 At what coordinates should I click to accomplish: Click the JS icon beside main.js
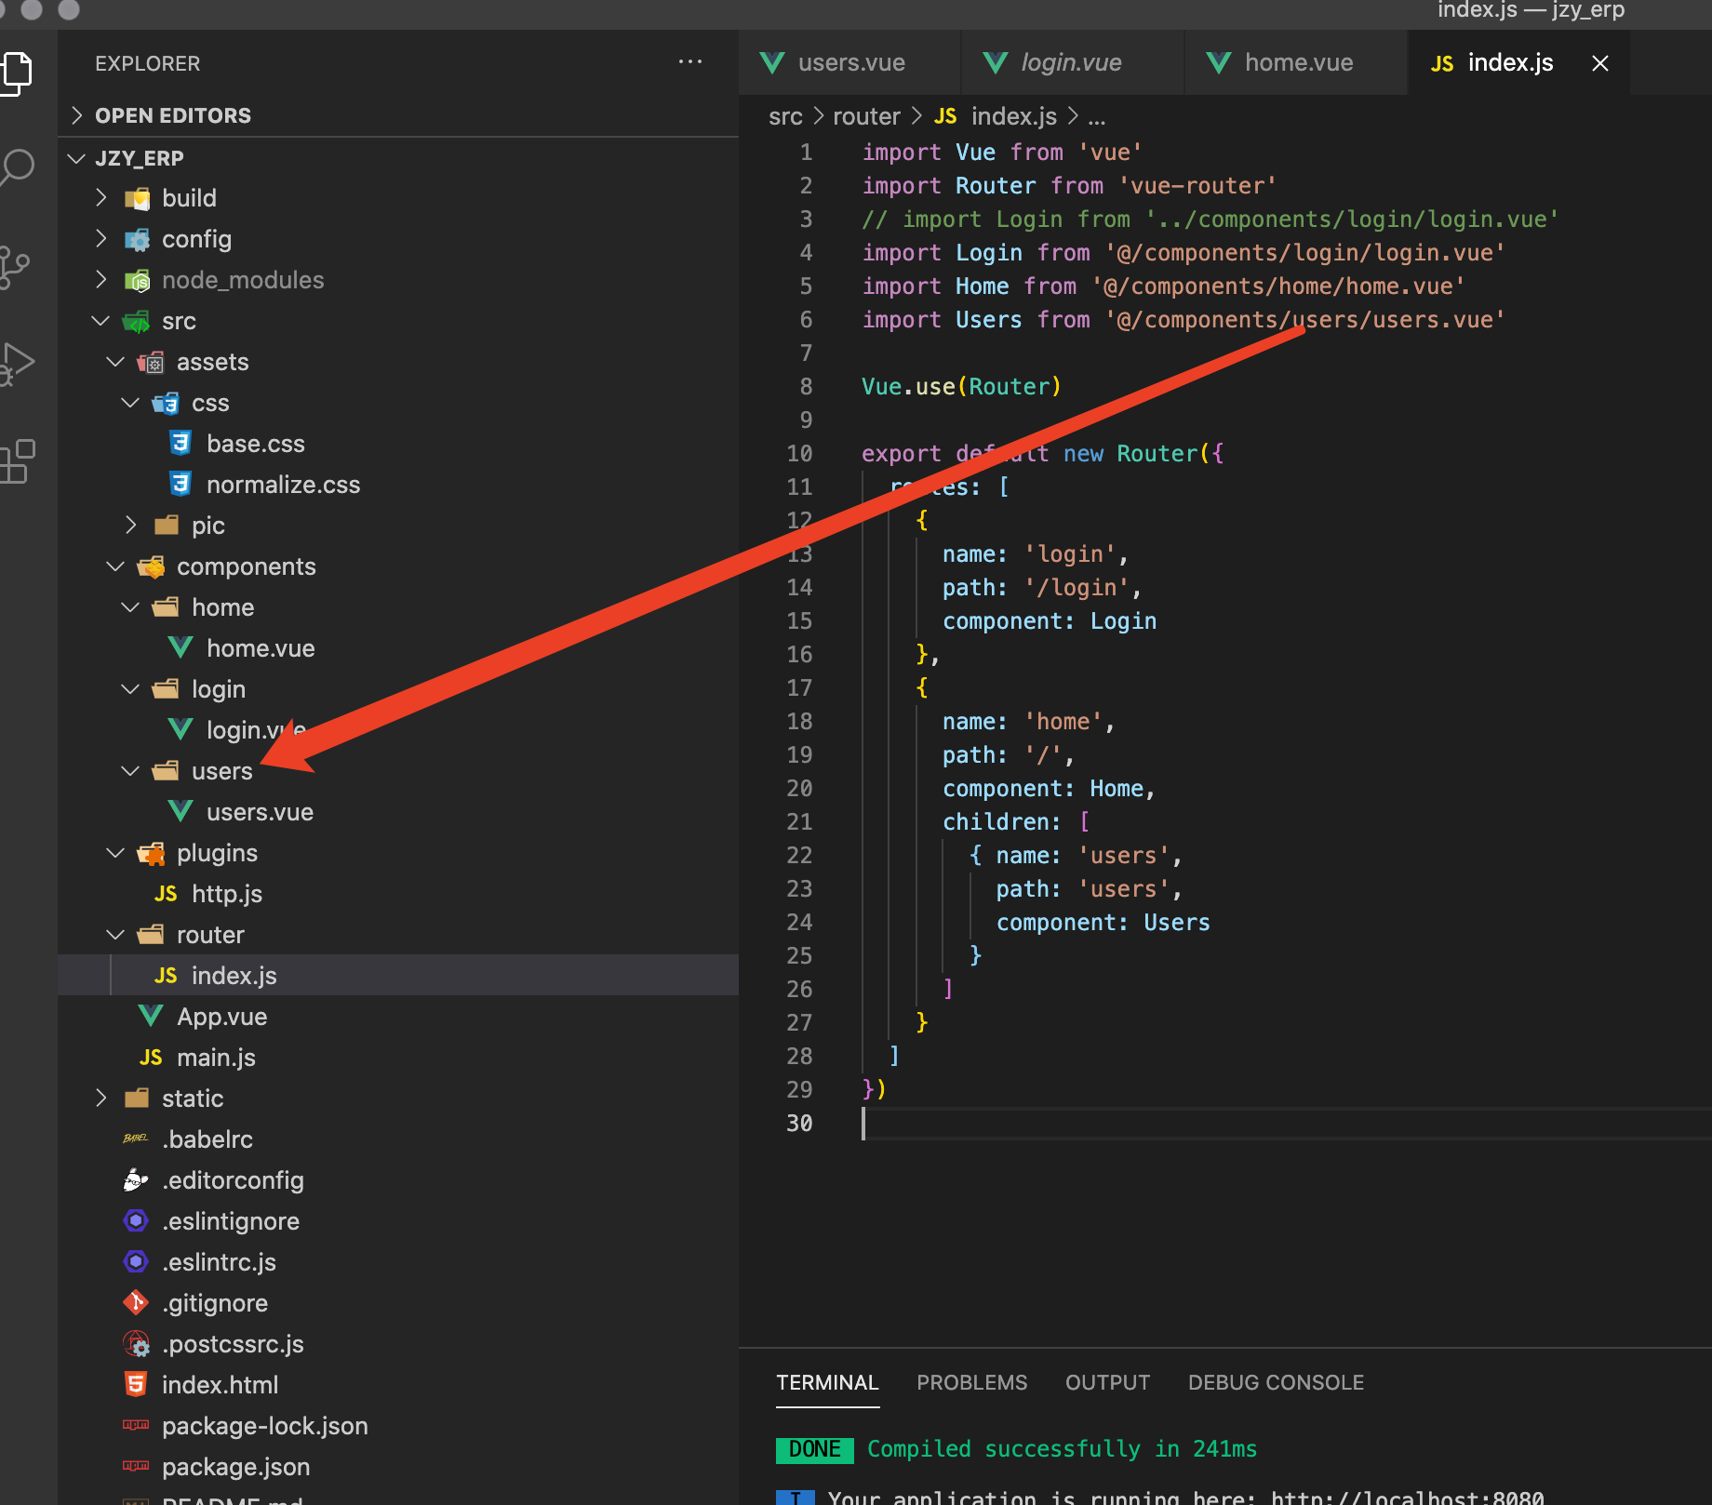tap(150, 1057)
